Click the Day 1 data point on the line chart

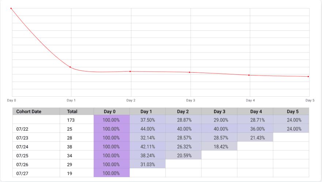[70, 67]
